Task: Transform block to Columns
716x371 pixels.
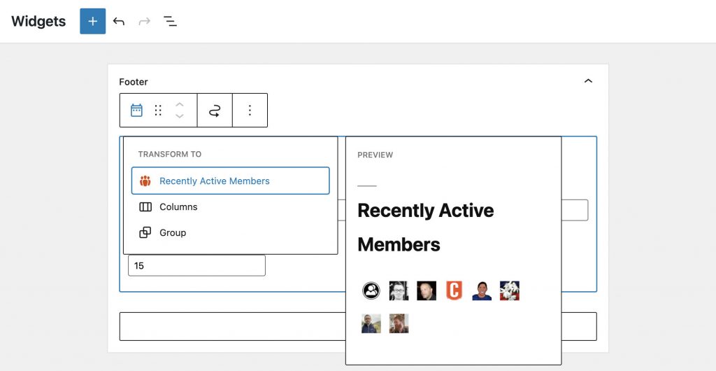Action: click(178, 206)
